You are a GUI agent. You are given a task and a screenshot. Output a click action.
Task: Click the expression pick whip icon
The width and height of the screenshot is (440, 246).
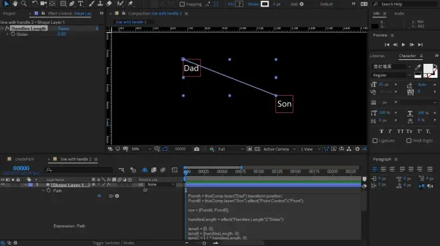point(111,196)
